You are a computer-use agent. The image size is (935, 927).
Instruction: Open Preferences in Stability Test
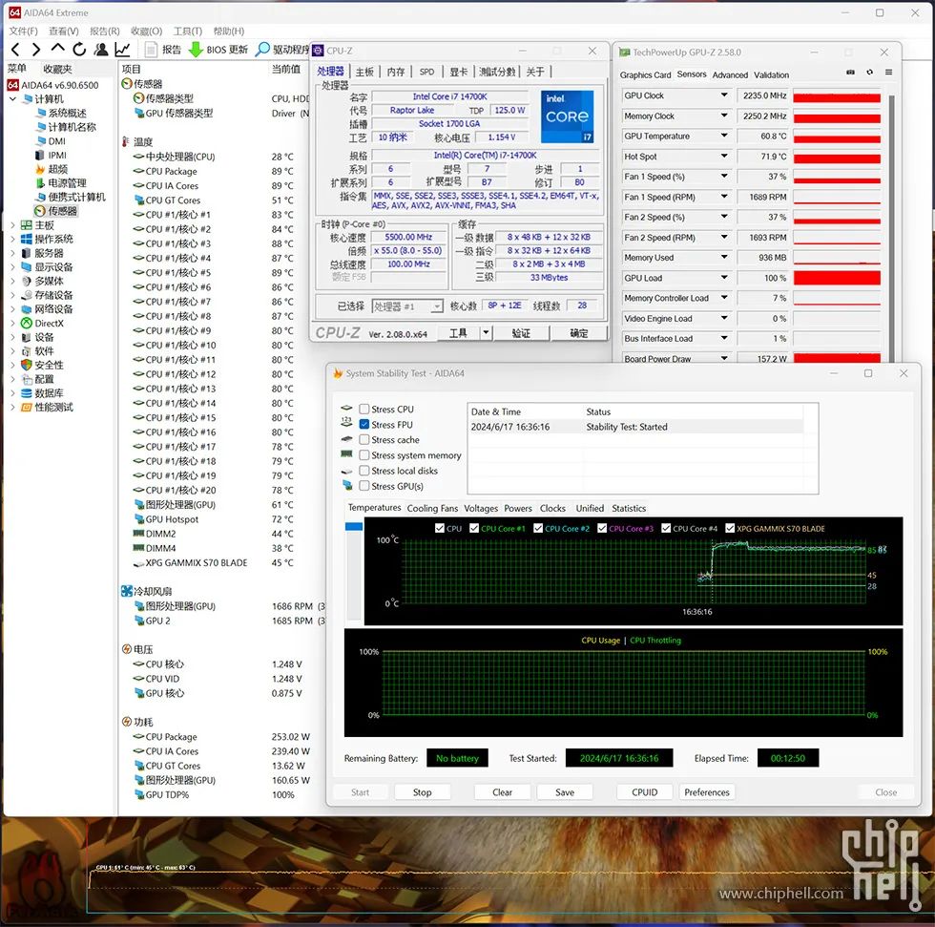click(707, 792)
